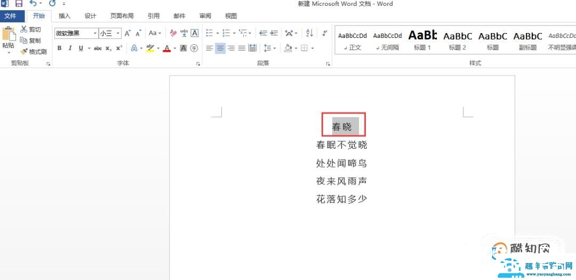Screen dimensions: 576x280
Task: Switch to 设计 tab
Action: click(90, 16)
